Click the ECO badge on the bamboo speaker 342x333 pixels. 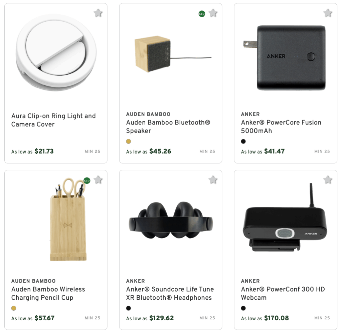click(x=202, y=14)
